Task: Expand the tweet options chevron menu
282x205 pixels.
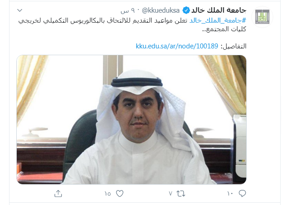Action: (x=19, y=10)
